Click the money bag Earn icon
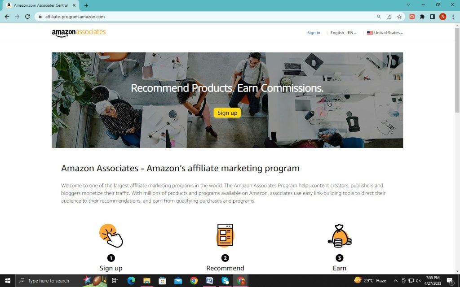This screenshot has height=287, width=460. tap(340, 236)
